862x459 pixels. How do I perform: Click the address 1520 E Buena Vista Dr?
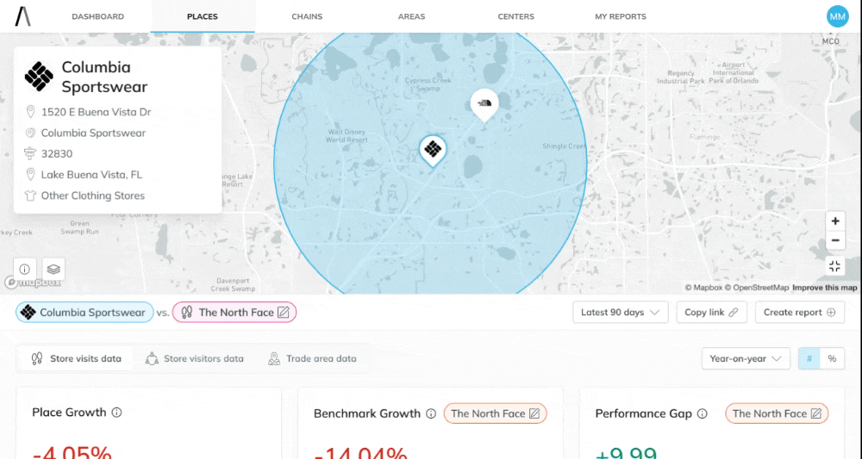coord(97,112)
